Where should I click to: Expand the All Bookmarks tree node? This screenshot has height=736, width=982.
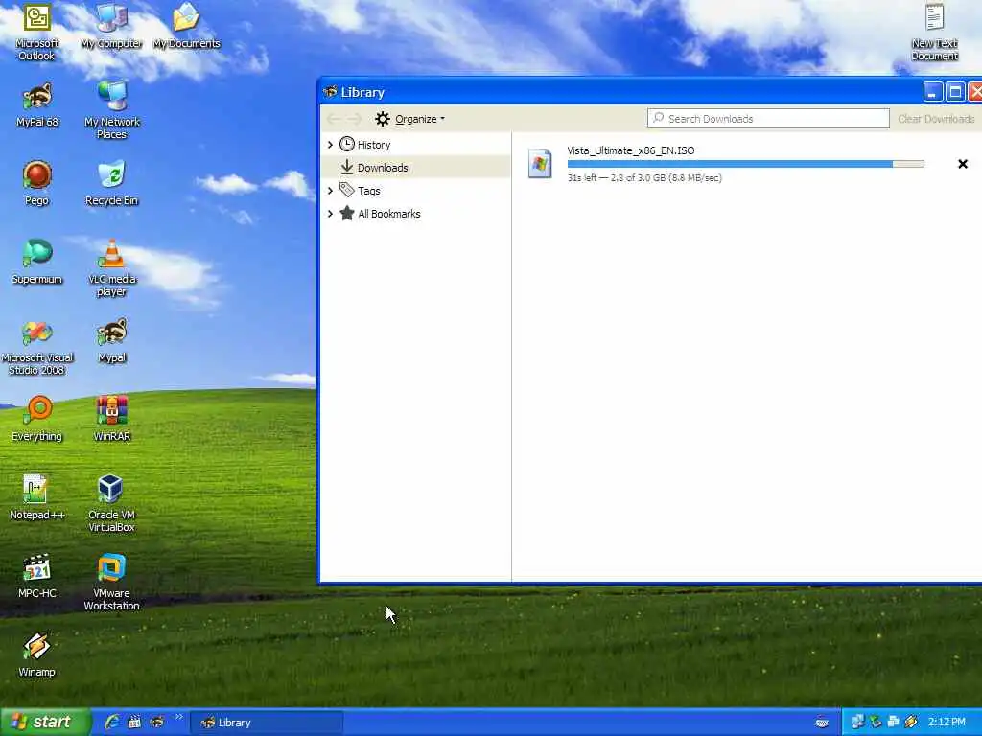coord(330,214)
